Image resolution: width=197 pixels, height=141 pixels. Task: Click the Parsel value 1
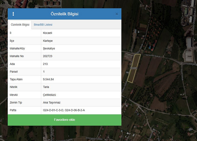44,72
